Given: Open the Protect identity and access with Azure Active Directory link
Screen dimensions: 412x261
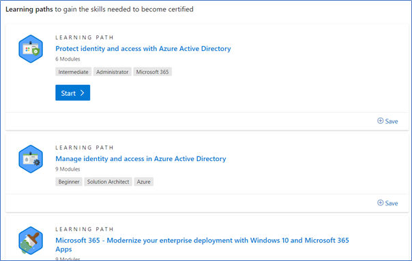Looking at the screenshot, I should click(143, 49).
